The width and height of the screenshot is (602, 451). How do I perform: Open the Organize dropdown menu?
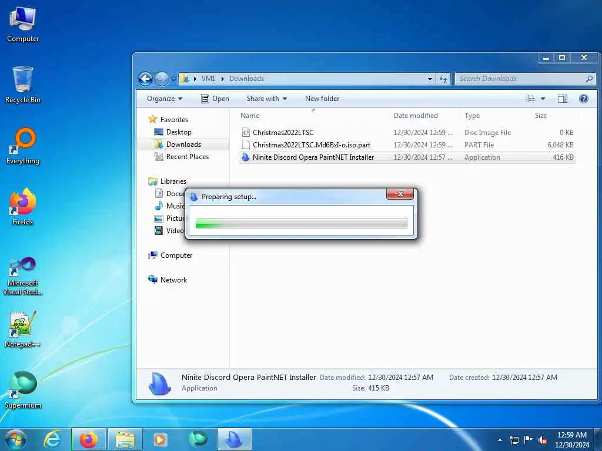tap(165, 99)
